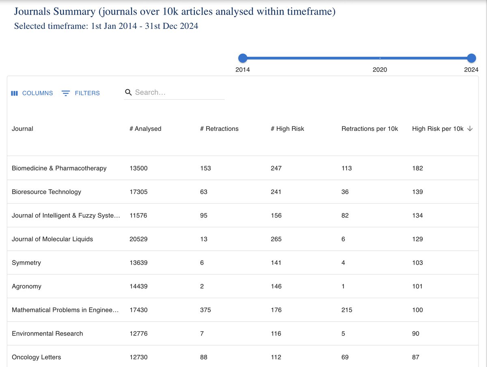The width and height of the screenshot is (487, 367).
Task: Click the # High Risk column header
Action: (287, 128)
